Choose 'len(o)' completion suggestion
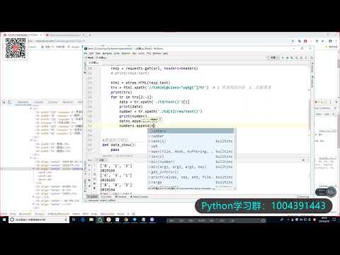The height and width of the screenshot is (255, 340). pos(191,157)
